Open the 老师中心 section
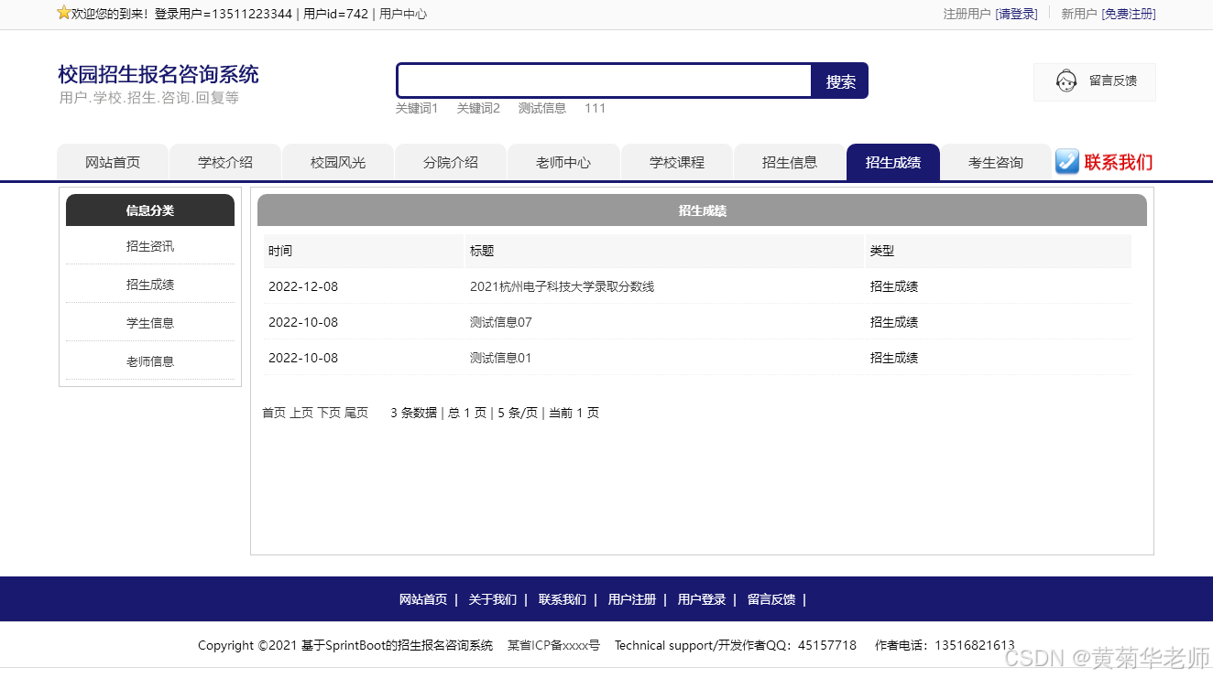This screenshot has width=1213, height=678. click(563, 162)
